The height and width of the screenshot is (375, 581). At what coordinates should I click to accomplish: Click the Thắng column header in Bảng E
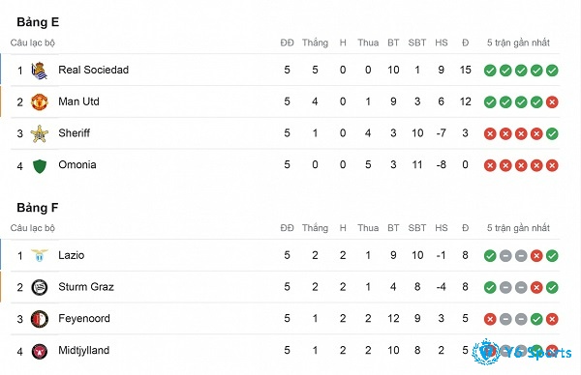click(315, 43)
